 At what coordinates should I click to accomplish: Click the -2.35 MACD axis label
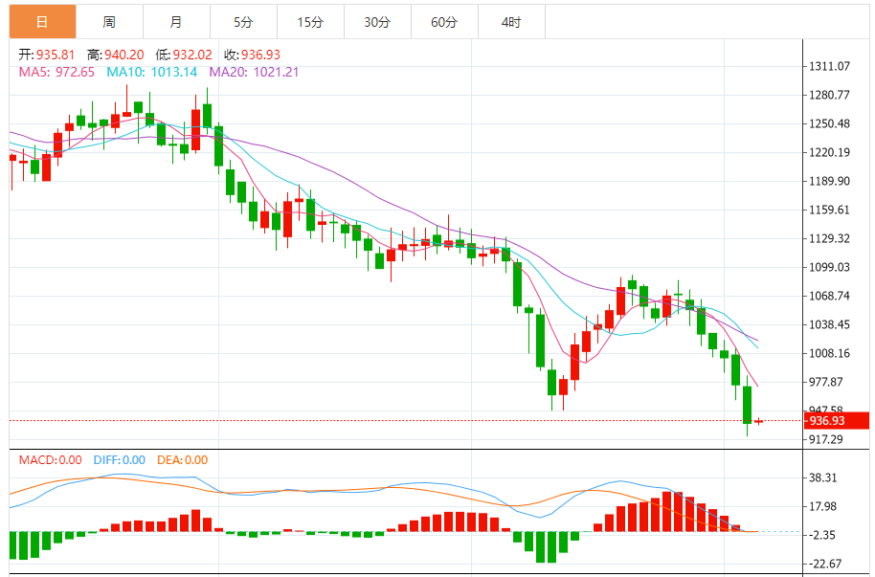822,536
